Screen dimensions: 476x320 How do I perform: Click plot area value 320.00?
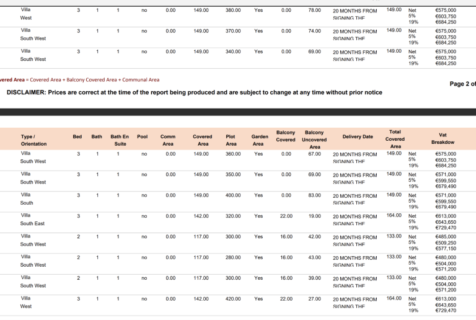(233, 216)
